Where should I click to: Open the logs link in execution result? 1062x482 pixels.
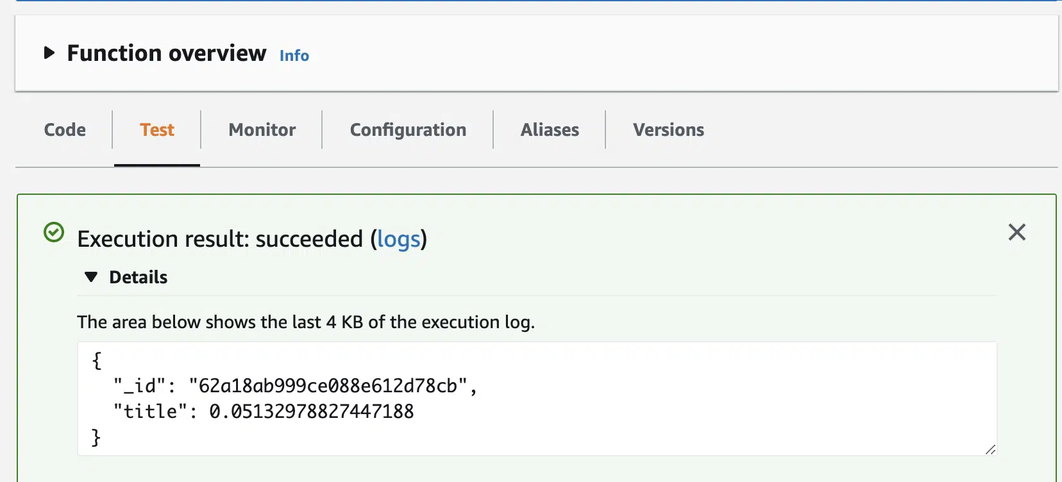[x=398, y=239]
